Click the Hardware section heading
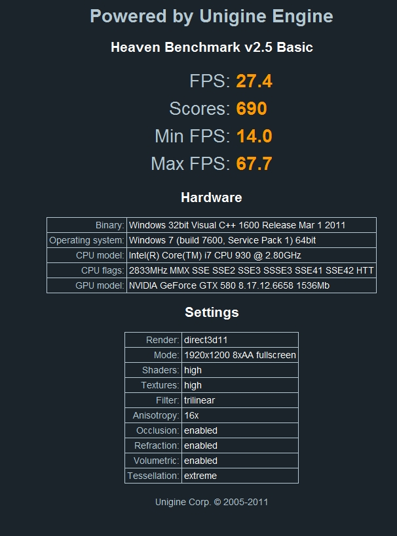This screenshot has height=536, width=397. coord(211,197)
